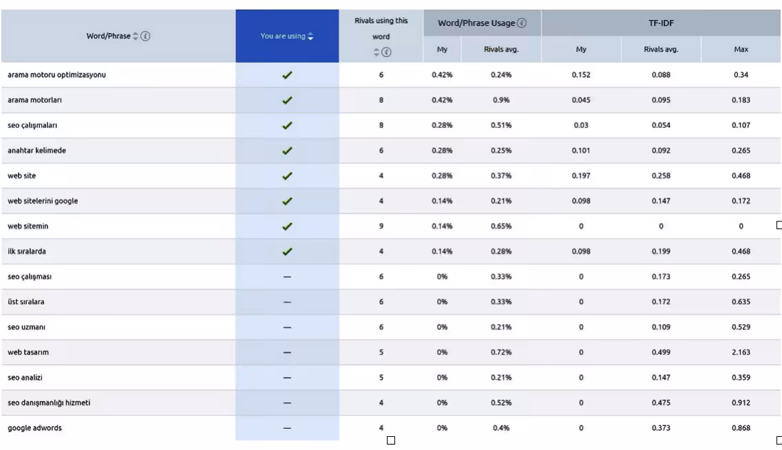
Task: Click the checkmark in the web sitemin row
Action: pos(287,226)
